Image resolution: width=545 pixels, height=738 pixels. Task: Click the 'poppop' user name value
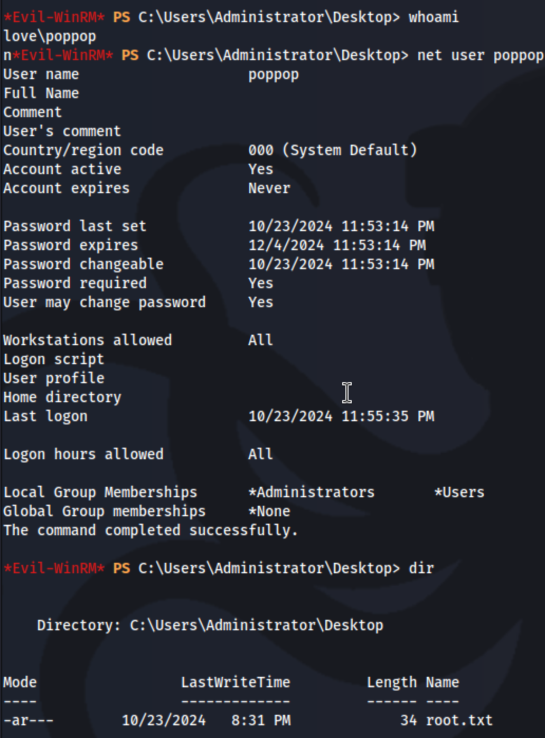click(274, 74)
